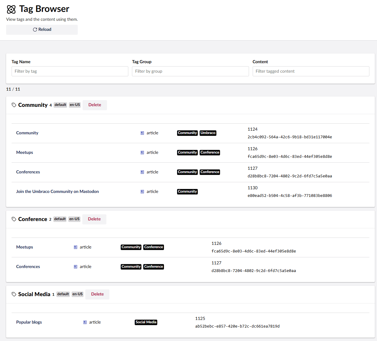The height and width of the screenshot is (341, 377).
Task: Click the default badge in the Social Media header
Action: (63, 294)
